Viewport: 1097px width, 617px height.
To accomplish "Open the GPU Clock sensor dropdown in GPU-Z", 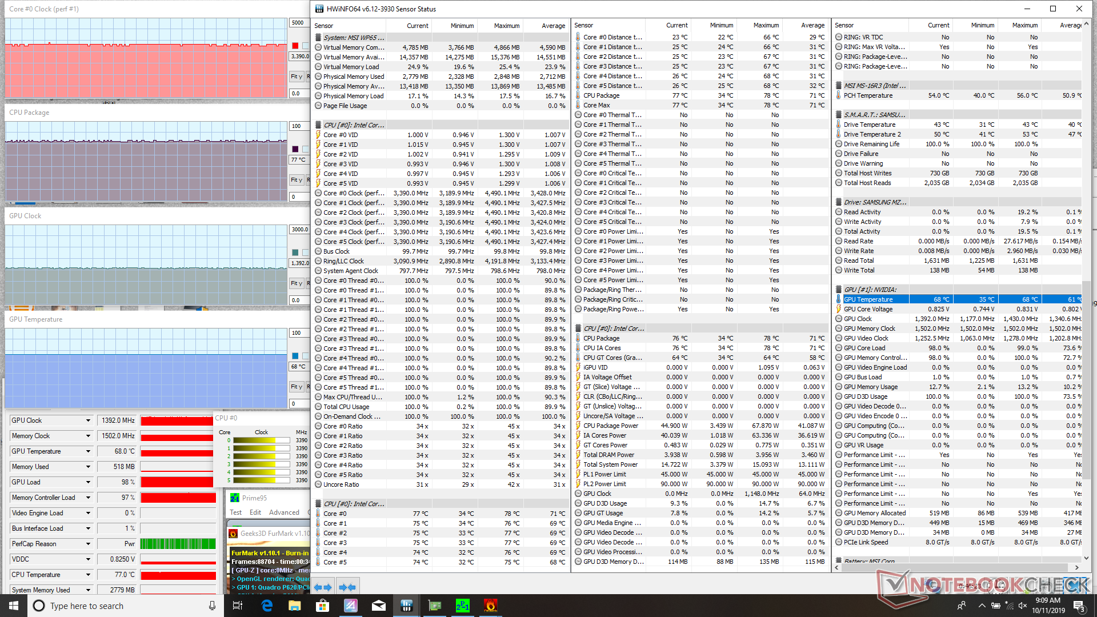I will pyautogui.click(x=88, y=420).
